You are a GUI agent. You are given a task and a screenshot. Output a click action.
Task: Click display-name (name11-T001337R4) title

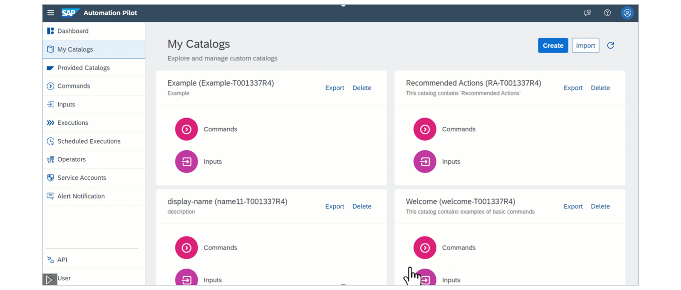point(227,201)
